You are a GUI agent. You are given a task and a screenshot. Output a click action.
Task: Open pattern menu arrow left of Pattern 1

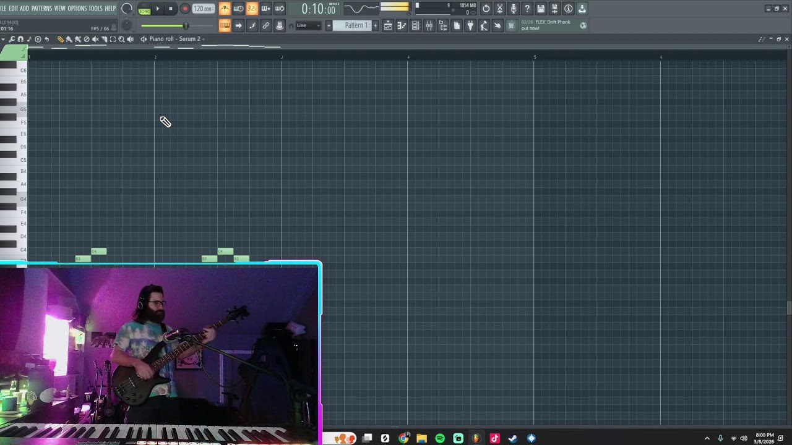(329, 25)
